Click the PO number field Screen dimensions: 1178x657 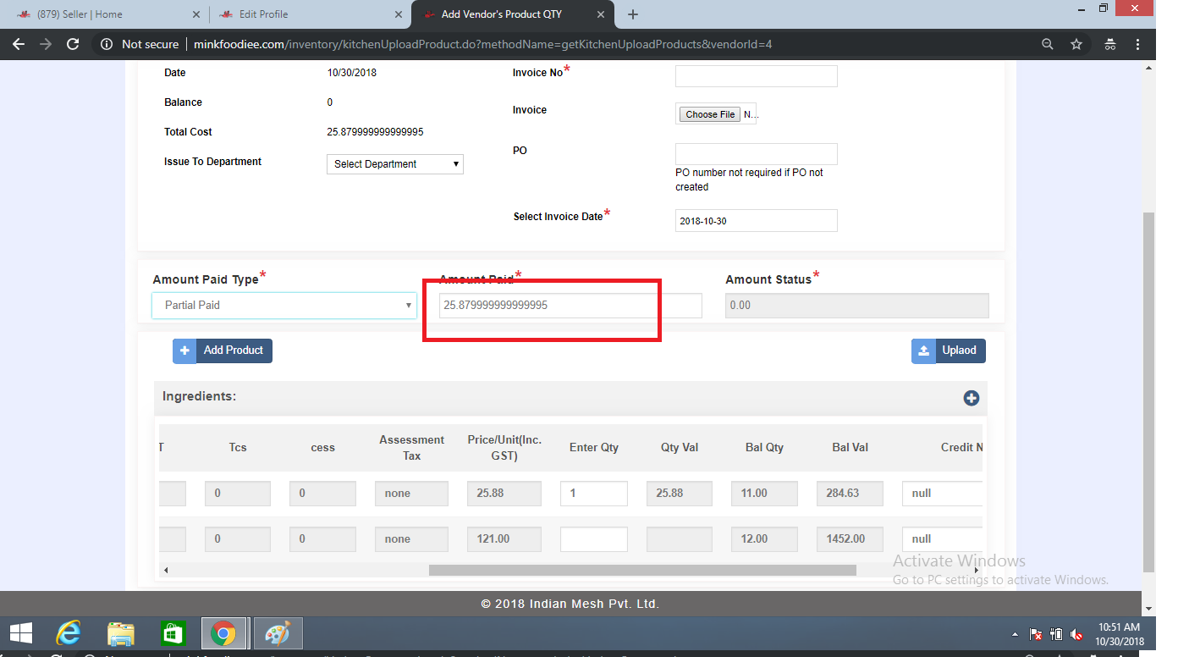757,154
